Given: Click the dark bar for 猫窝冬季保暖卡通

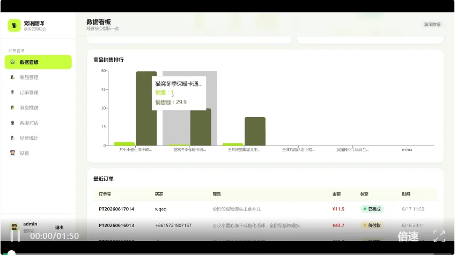Looking at the screenshot, I should click(x=201, y=127).
